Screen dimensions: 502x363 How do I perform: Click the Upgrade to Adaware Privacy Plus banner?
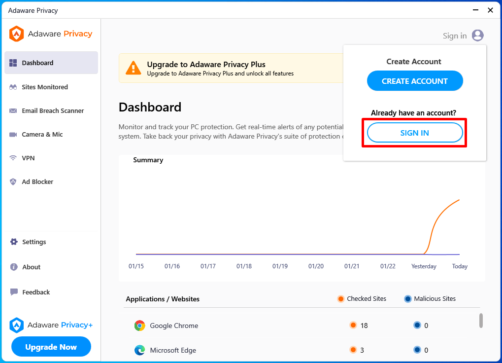point(231,68)
